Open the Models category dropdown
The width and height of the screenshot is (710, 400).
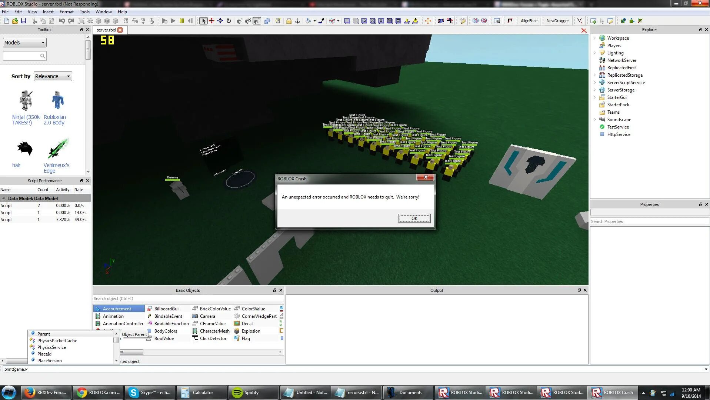point(25,43)
